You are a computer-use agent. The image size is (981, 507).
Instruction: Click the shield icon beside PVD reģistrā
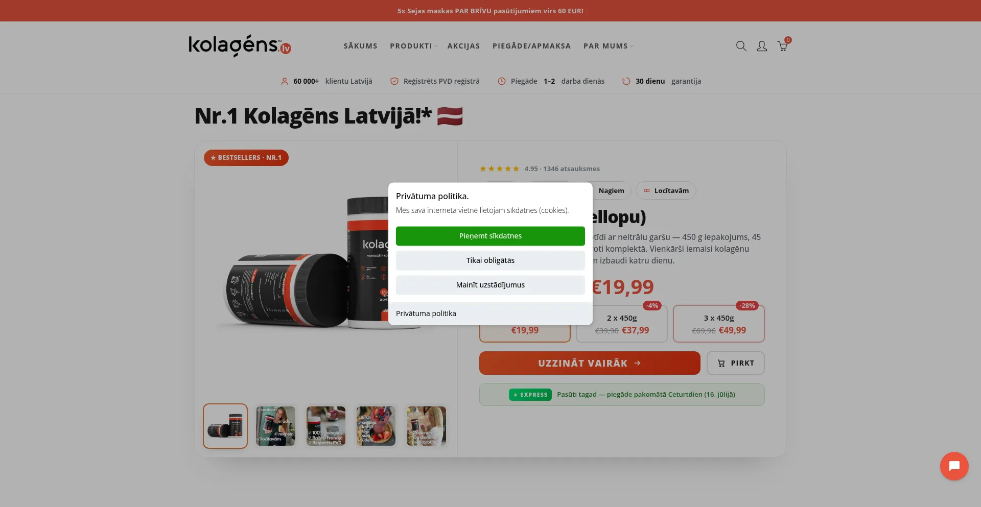pyautogui.click(x=394, y=81)
